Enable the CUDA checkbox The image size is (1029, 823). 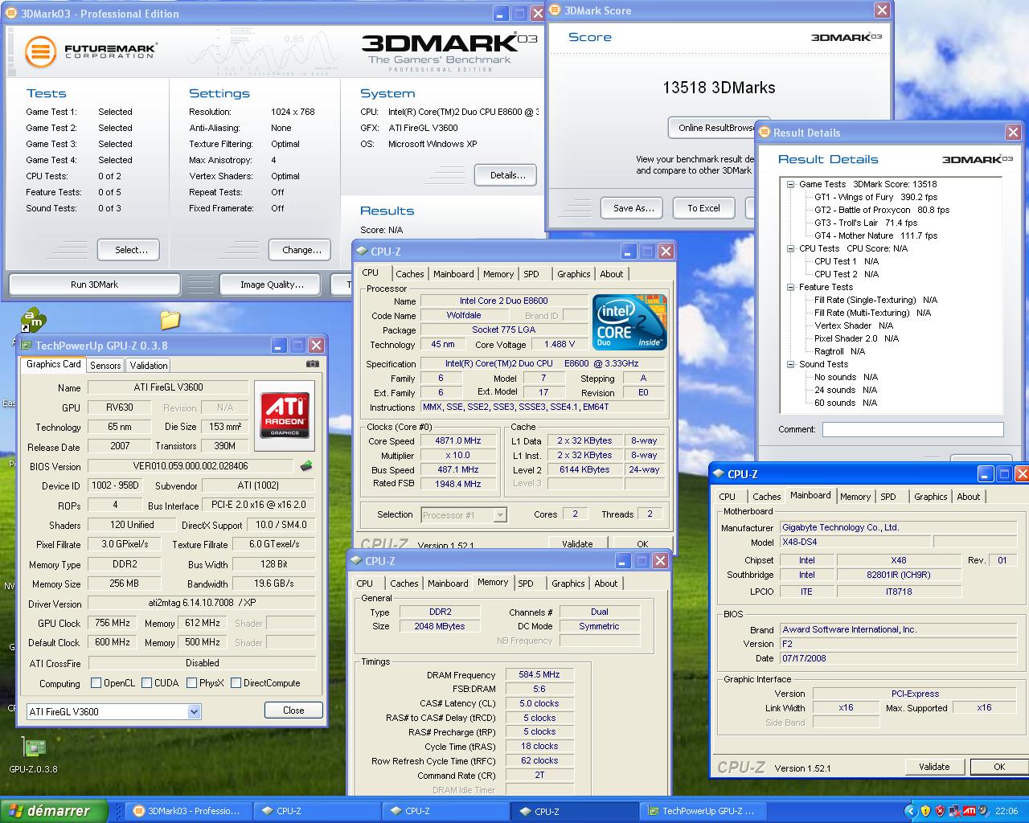(147, 683)
